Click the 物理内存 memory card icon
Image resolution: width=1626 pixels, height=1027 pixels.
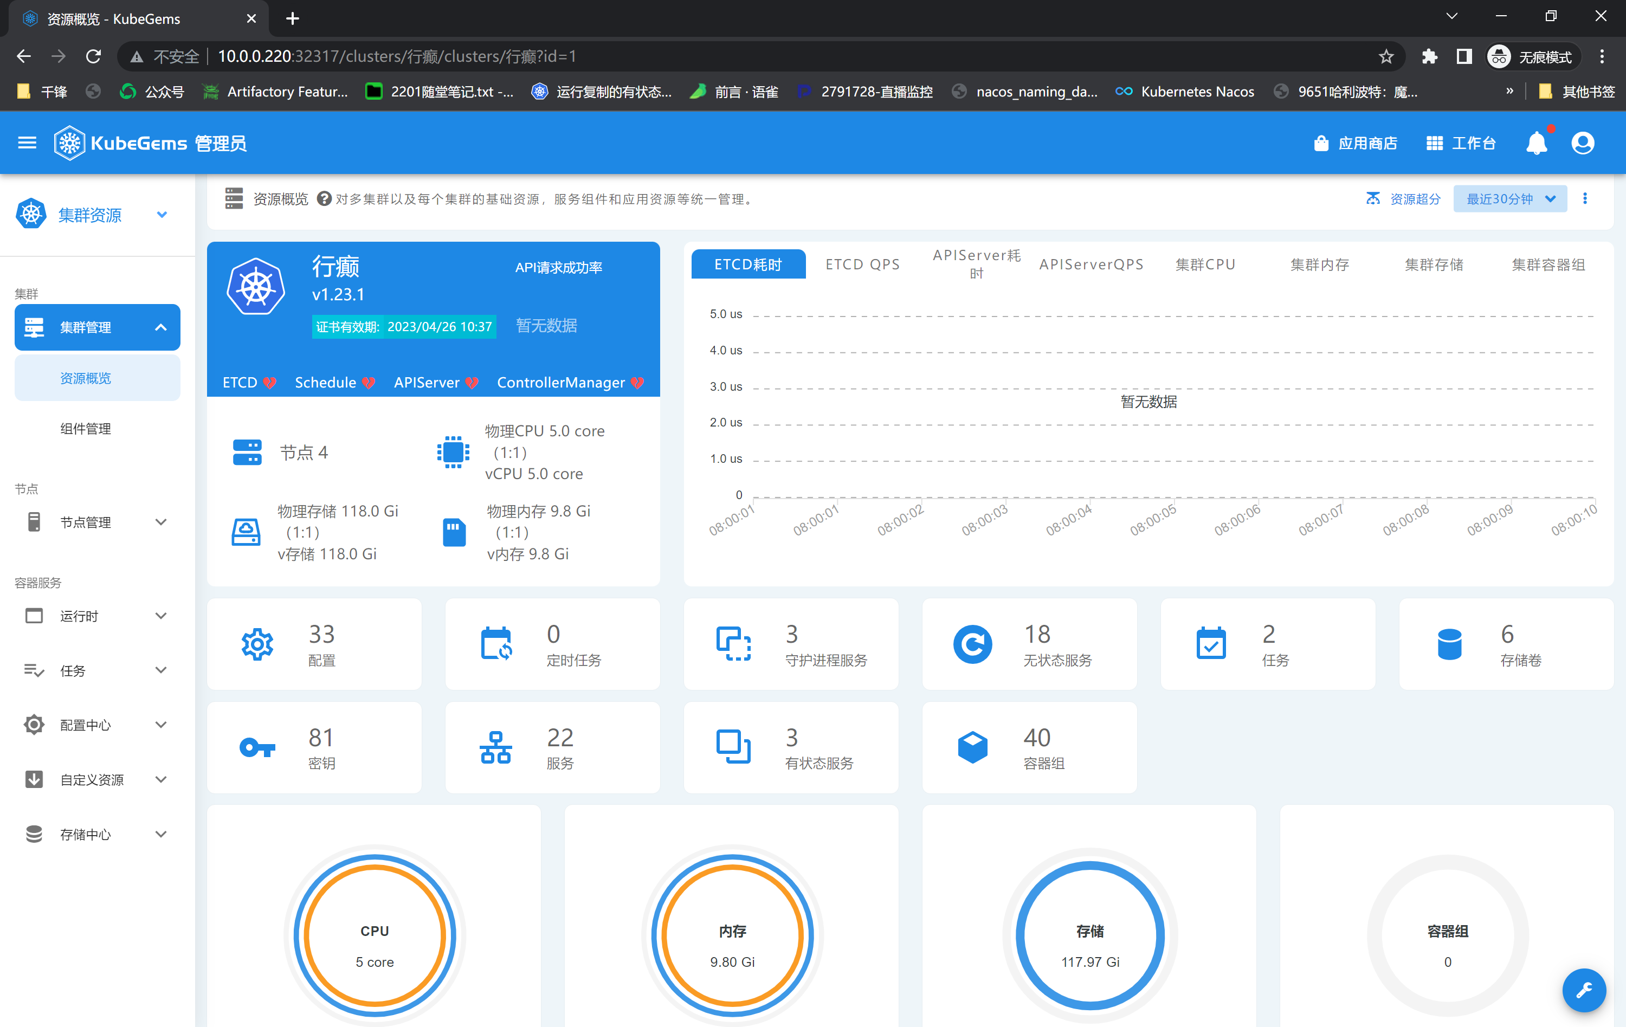coord(454,532)
